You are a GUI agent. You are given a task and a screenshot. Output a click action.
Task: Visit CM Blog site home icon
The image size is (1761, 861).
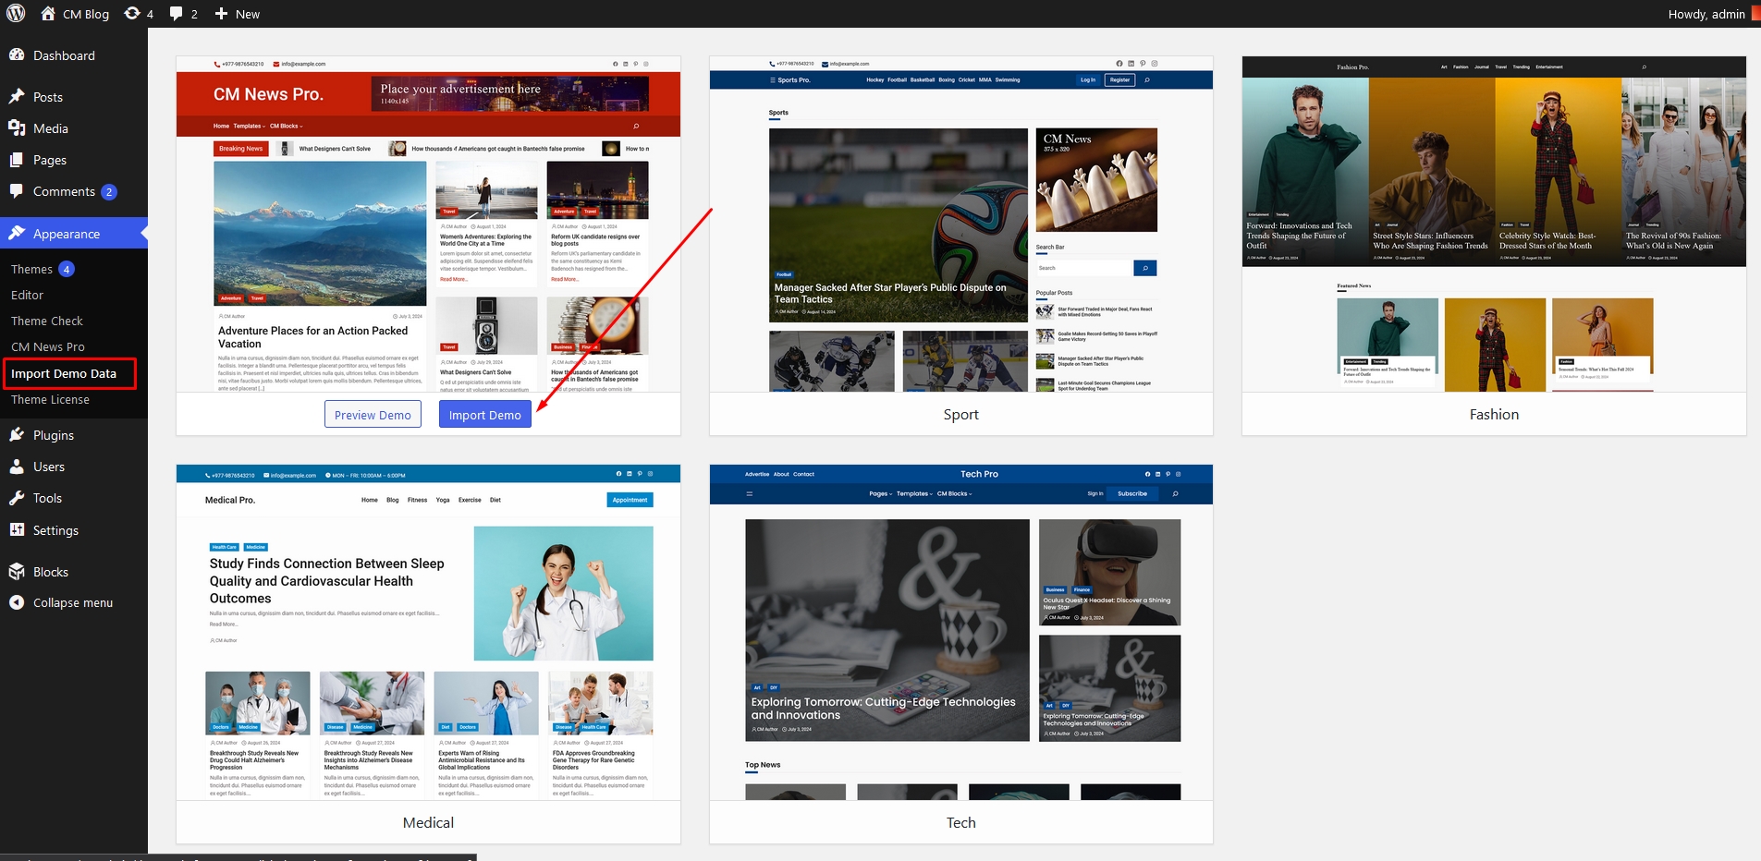[48, 14]
